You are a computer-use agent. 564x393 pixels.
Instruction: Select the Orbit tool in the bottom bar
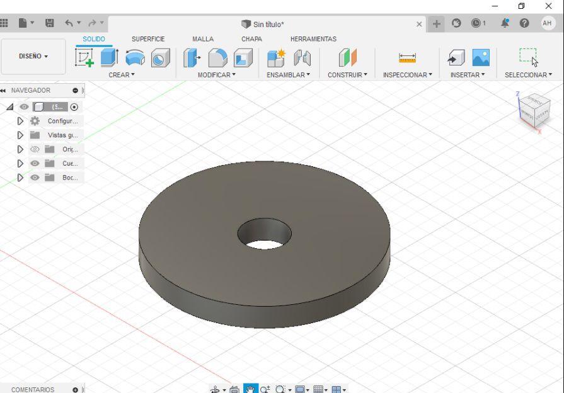pyautogui.click(x=215, y=389)
